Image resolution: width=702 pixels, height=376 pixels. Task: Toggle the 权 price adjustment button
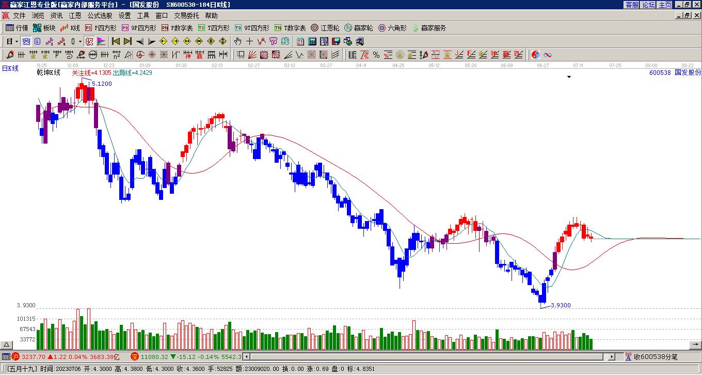pos(89,41)
